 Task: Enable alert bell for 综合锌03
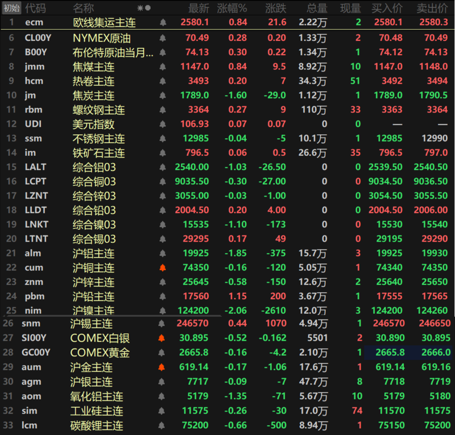click(163, 196)
